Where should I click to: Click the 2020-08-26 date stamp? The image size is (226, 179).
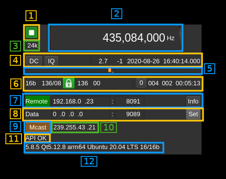coord(143,61)
